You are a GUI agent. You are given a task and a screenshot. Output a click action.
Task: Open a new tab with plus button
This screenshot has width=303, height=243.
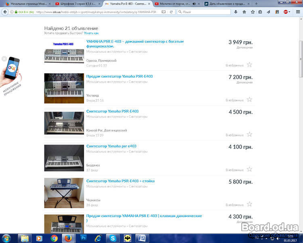tap(256, 4)
